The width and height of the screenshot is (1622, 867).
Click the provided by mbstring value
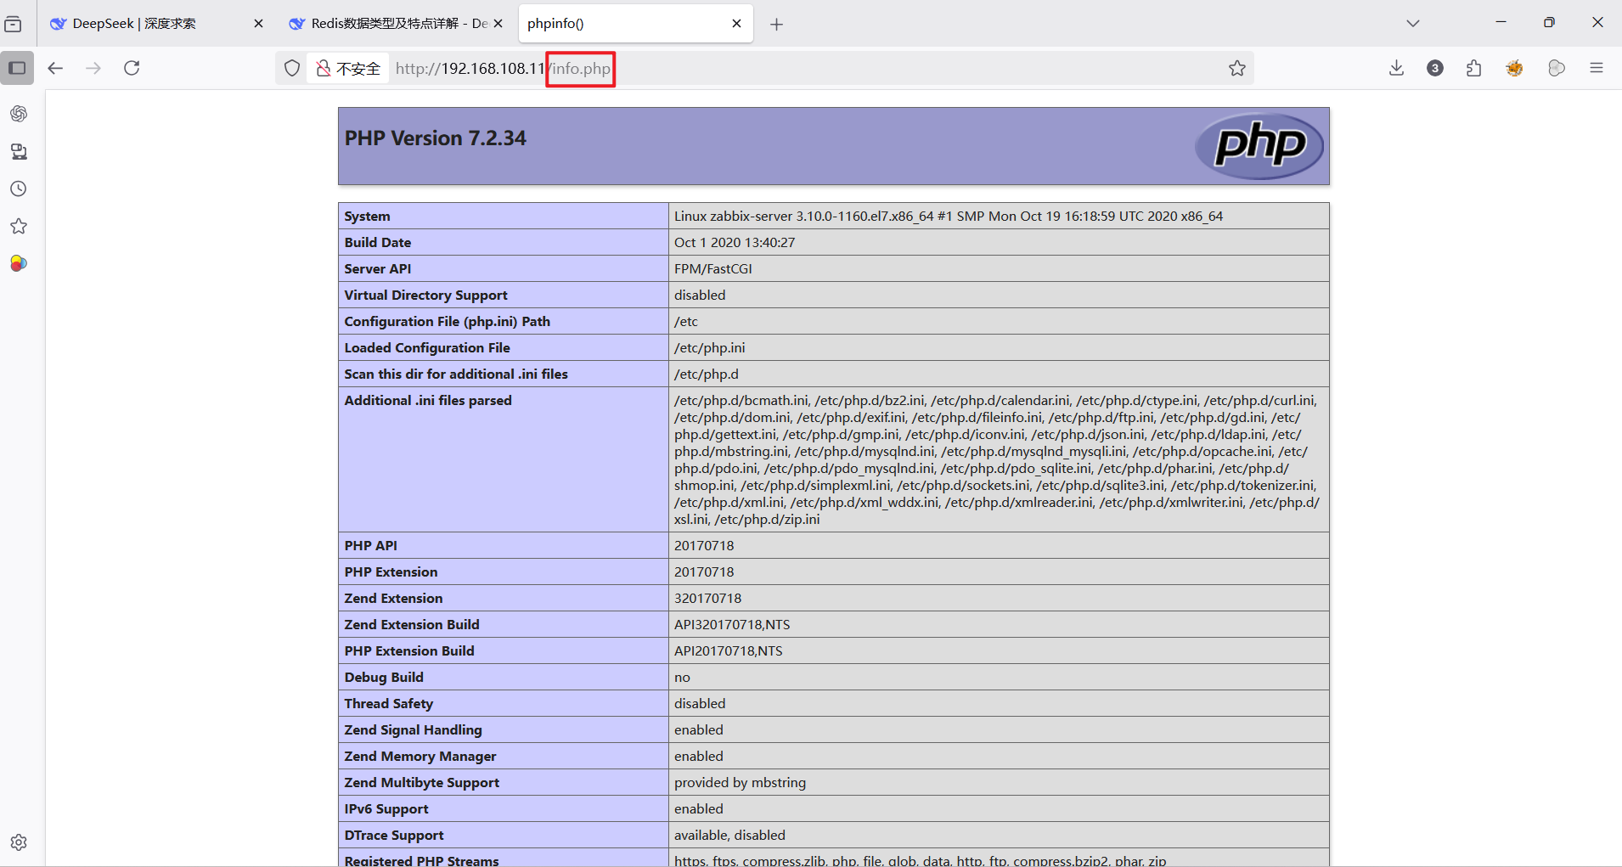(740, 783)
